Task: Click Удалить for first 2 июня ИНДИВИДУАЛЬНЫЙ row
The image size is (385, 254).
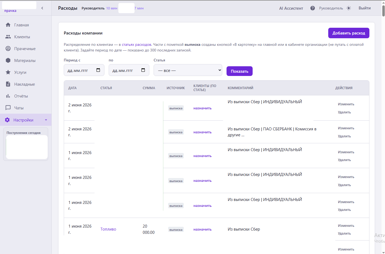Action: click(x=344, y=112)
